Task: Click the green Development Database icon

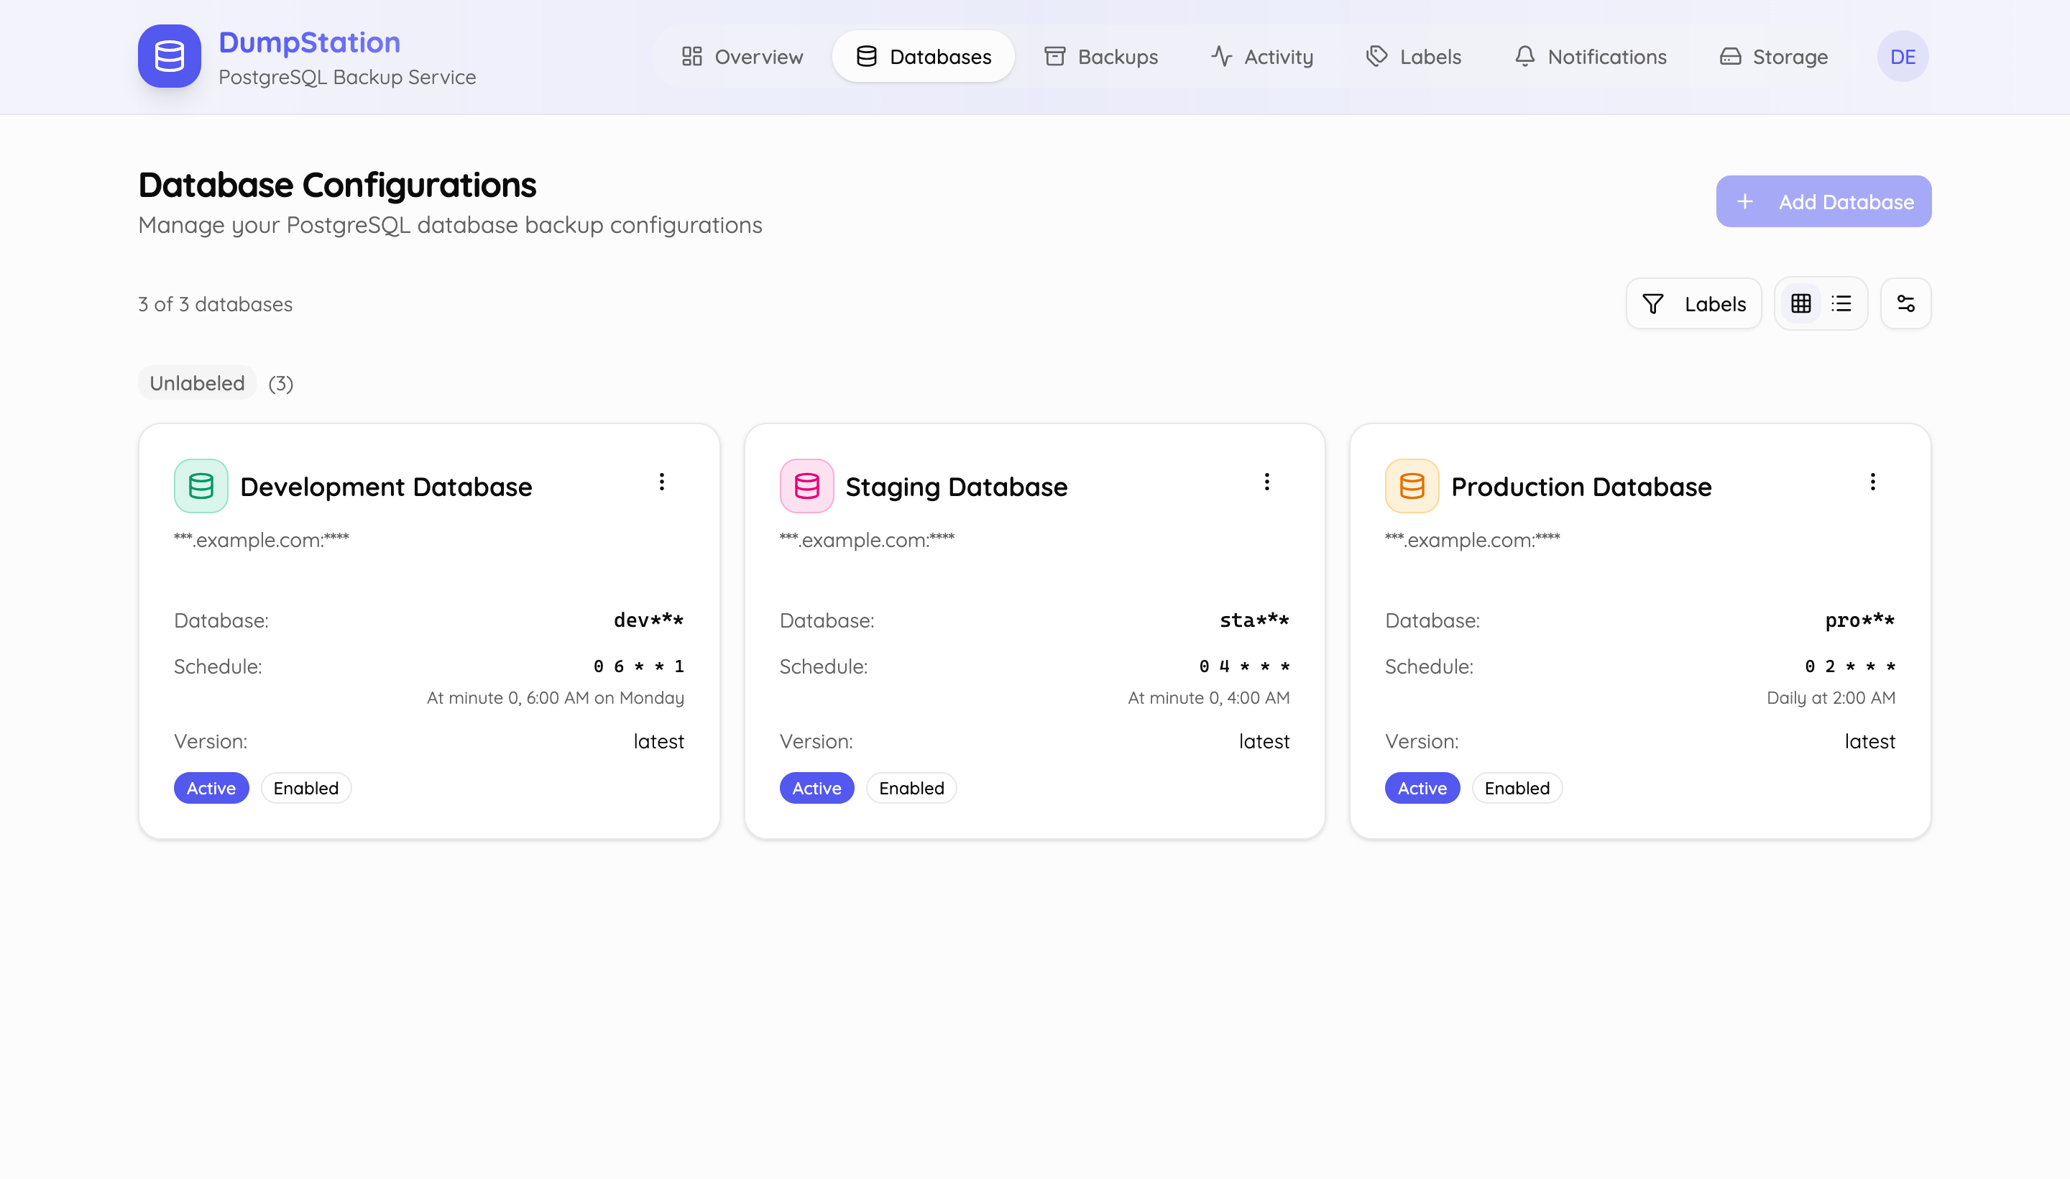Action: (201, 486)
